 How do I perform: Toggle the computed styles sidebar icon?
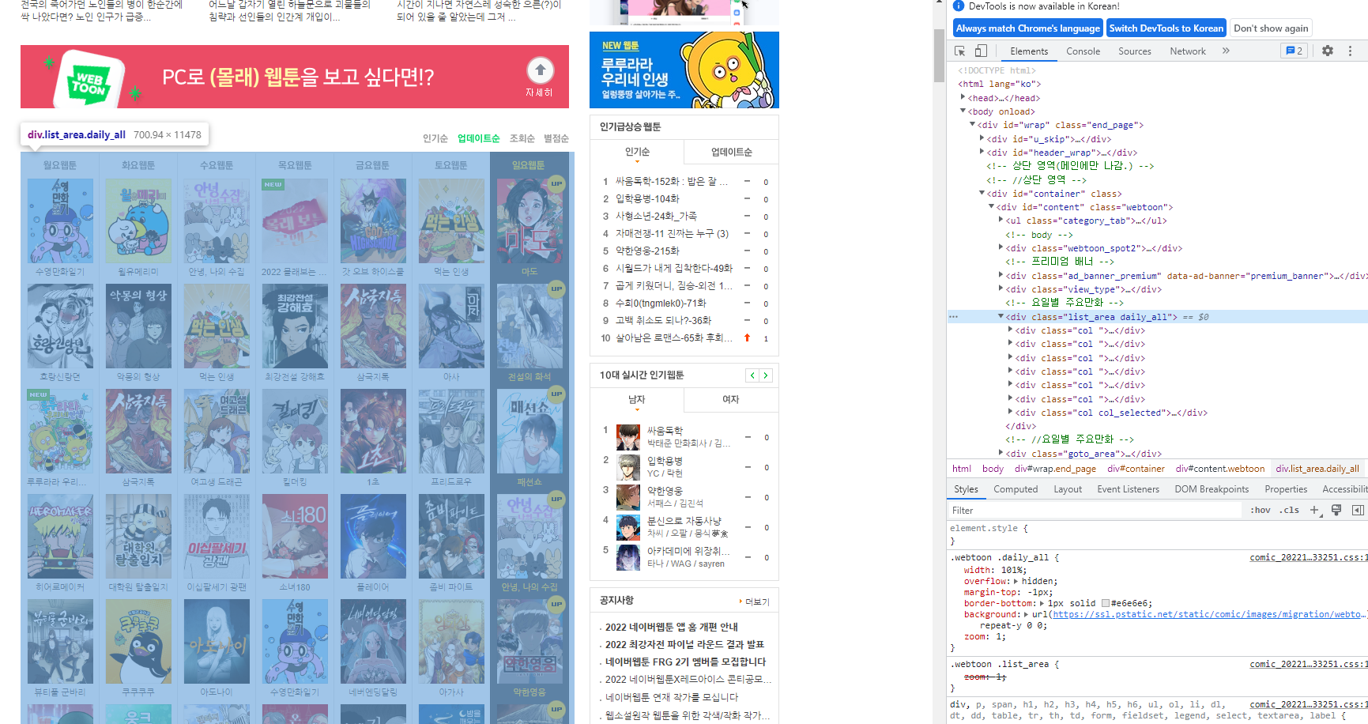[1358, 510]
